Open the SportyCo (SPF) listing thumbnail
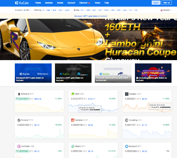The width and height of the screenshot is (177, 158). click(73, 73)
